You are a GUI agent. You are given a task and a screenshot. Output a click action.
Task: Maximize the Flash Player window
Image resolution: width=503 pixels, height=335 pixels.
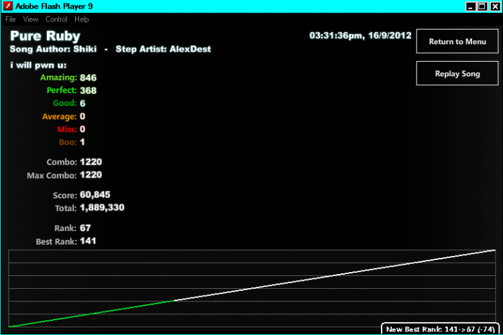tap(482, 7)
